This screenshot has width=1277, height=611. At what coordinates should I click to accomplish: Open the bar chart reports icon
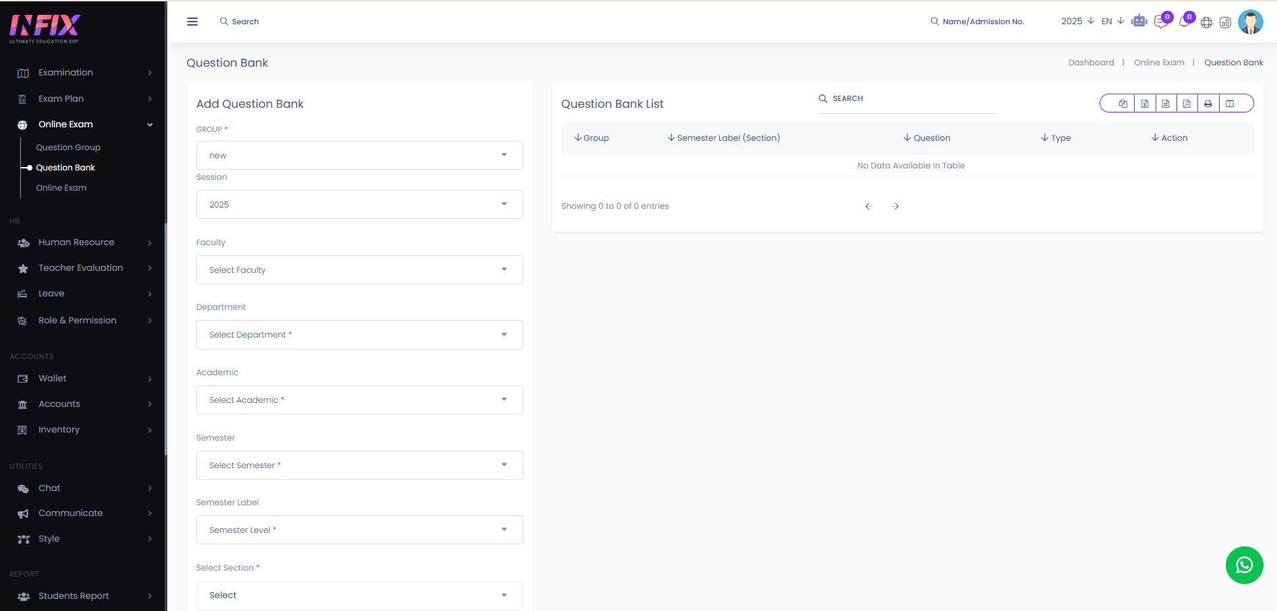tap(1226, 22)
